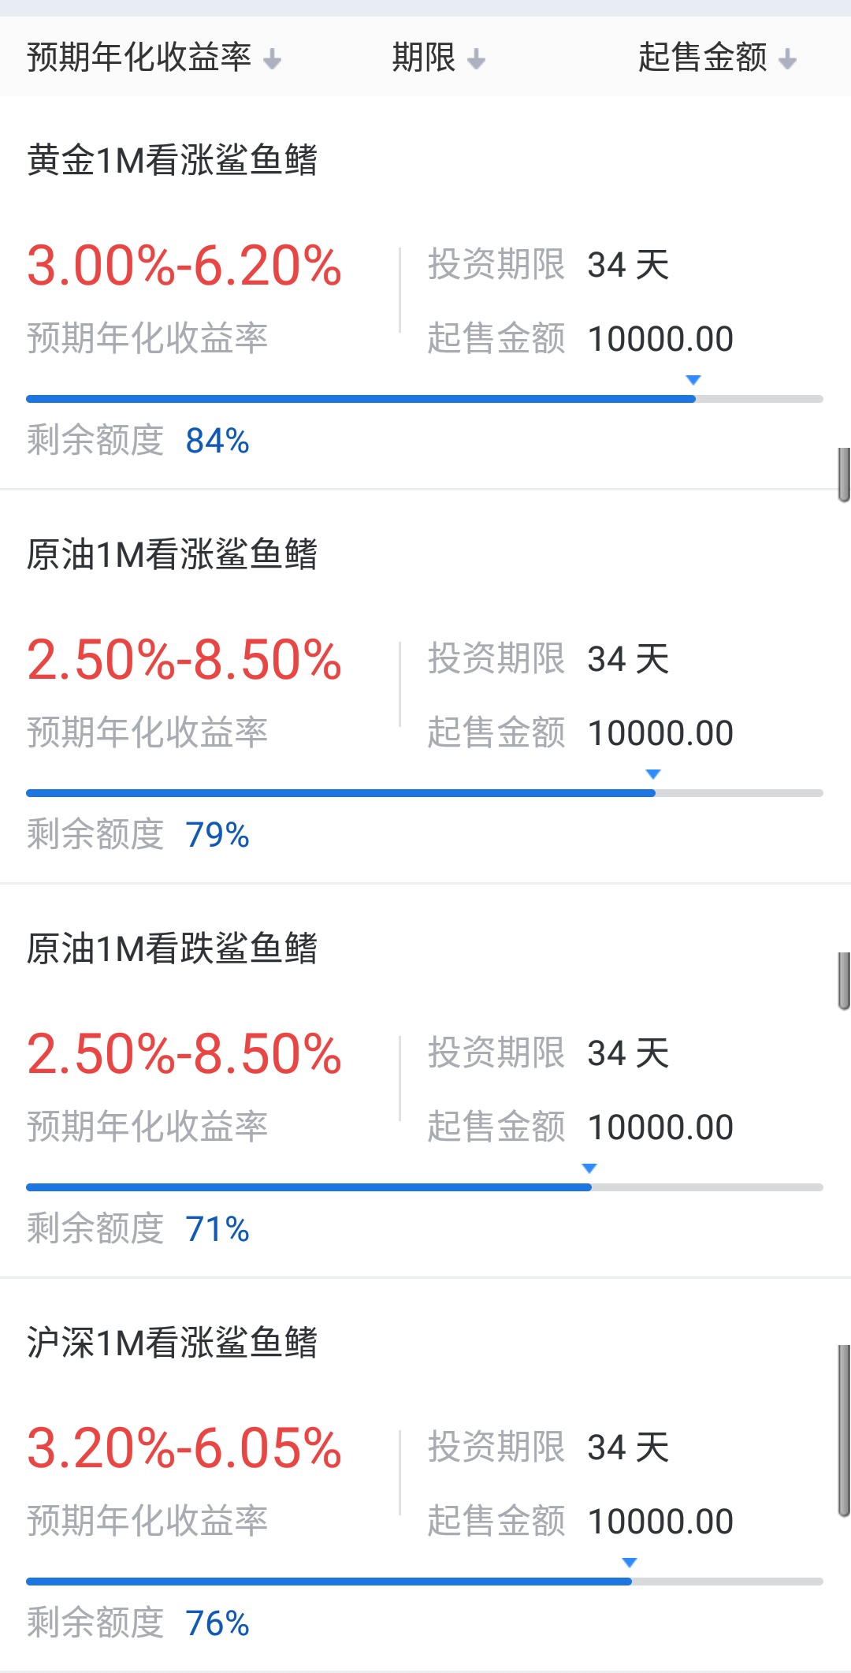Click the sort arrow next to 起售金额
This screenshot has height=1673, width=851.
pos(786,59)
